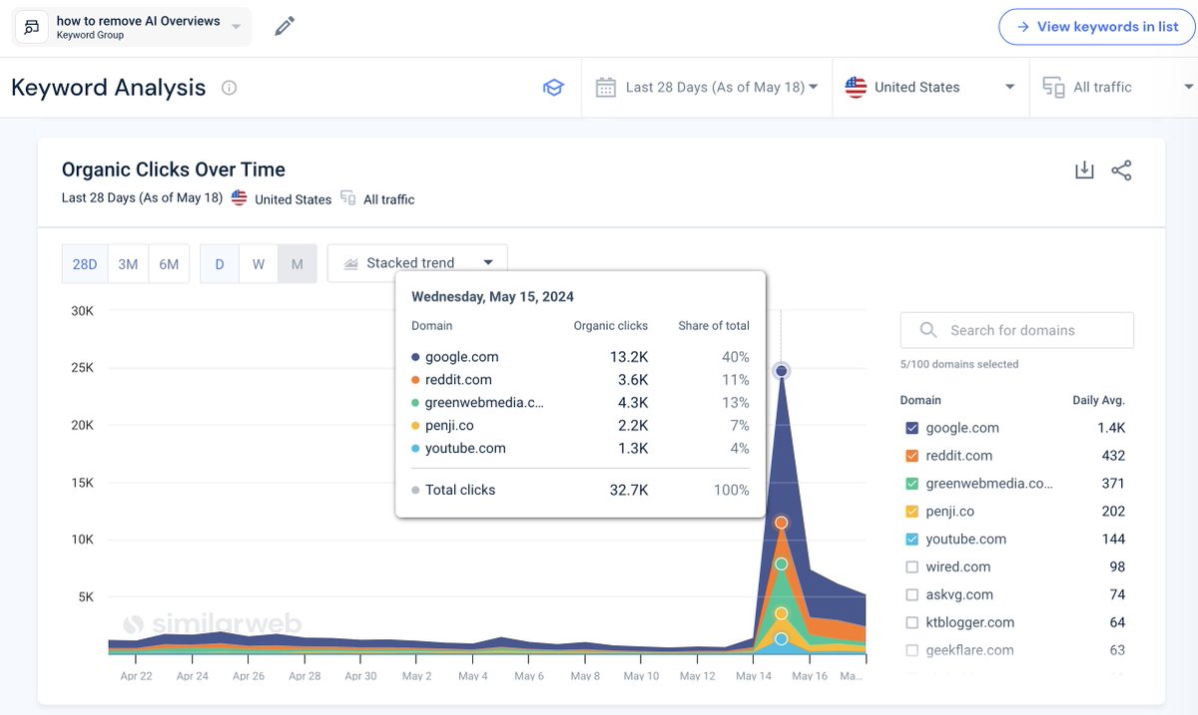The width and height of the screenshot is (1198, 715).
Task: Click the Wednesday, May 15, 2024 tooltip title
Action: tap(492, 297)
